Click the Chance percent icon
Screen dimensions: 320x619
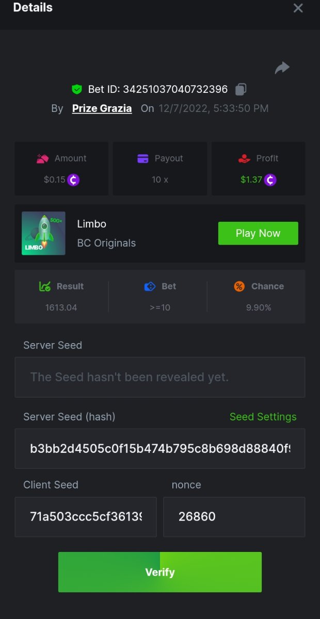click(x=239, y=286)
